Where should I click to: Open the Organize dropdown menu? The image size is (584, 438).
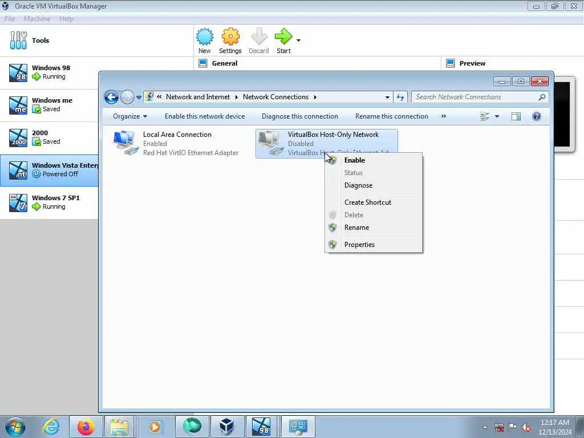130,116
